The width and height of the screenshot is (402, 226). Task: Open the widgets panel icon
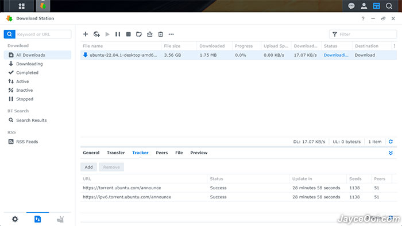click(376, 6)
